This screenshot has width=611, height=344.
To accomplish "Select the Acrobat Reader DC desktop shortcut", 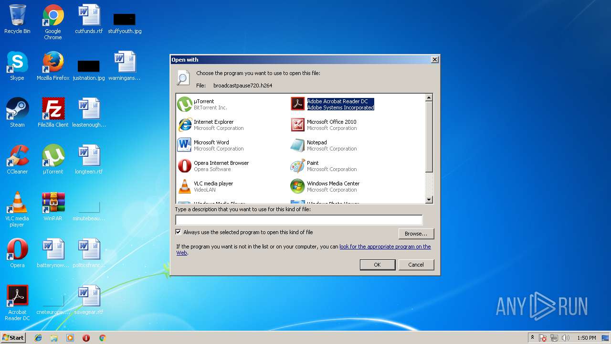I will pyautogui.click(x=17, y=303).
